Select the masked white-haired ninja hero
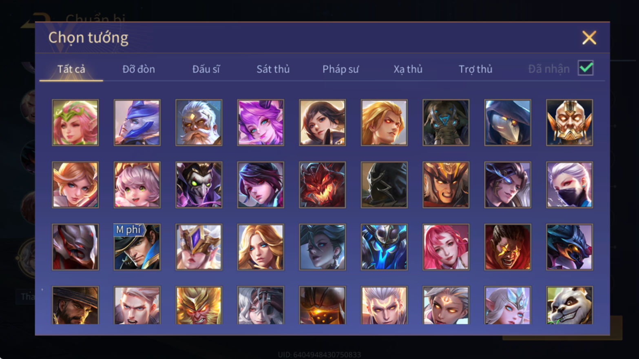 [569, 185]
